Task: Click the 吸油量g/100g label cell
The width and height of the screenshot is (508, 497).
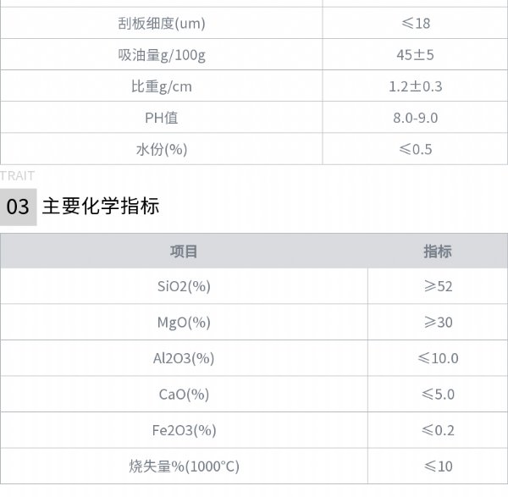Action: [x=162, y=55]
